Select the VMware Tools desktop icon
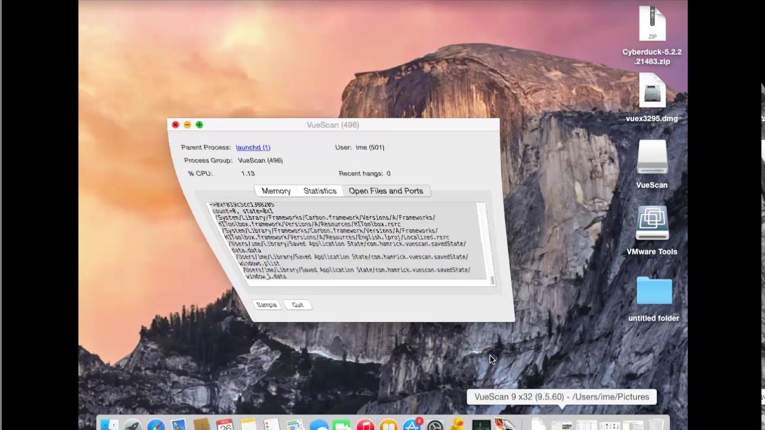Viewport: 765px width, 430px height. 652,224
